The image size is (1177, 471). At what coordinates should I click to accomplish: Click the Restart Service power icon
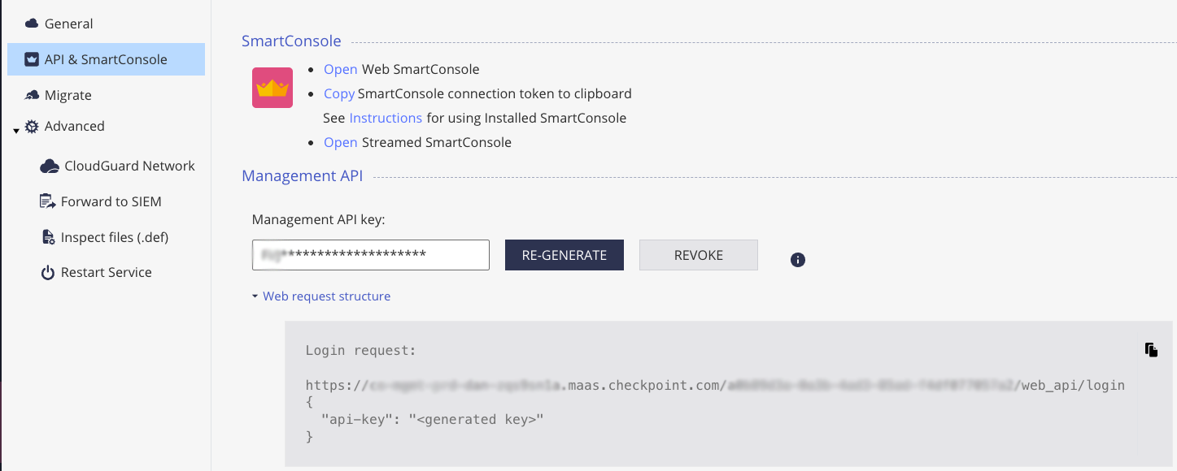tap(48, 273)
